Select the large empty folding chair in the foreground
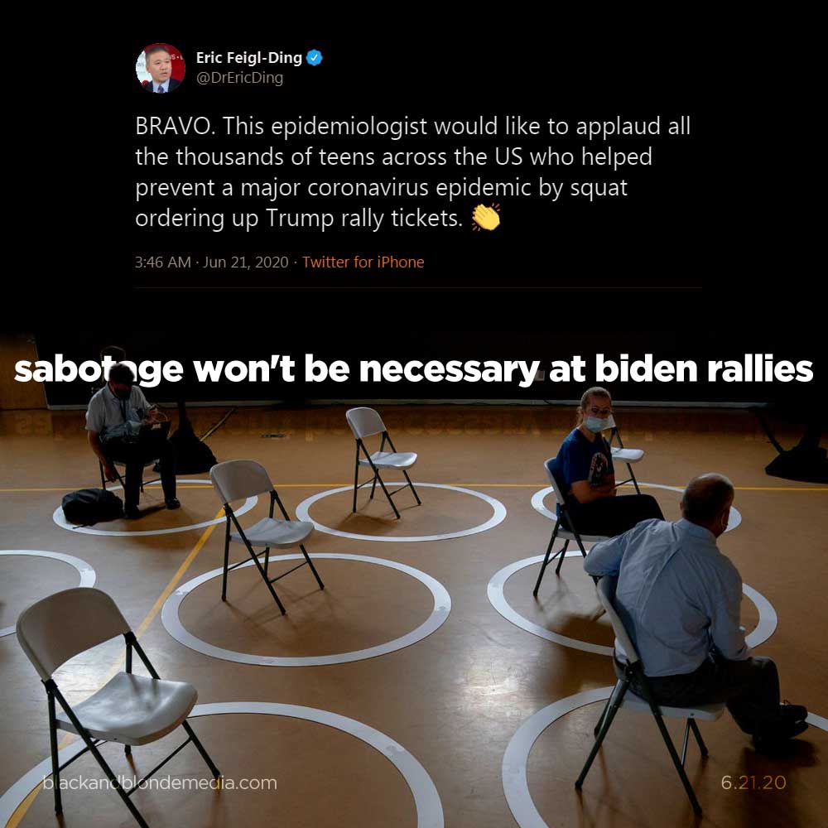 (113, 702)
